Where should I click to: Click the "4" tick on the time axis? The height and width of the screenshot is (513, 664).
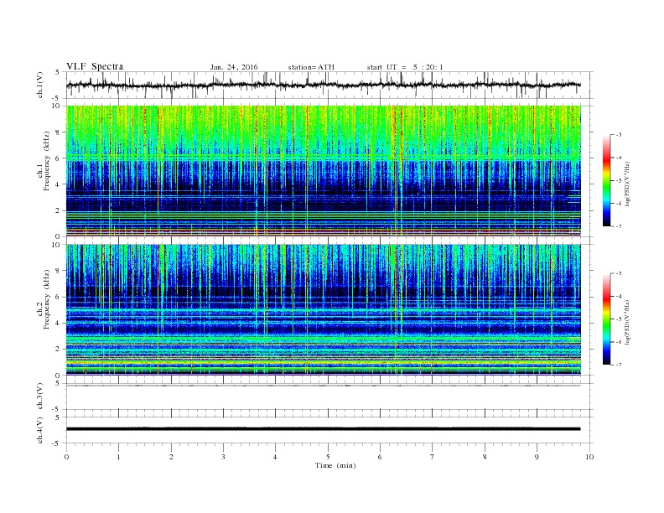[275, 457]
